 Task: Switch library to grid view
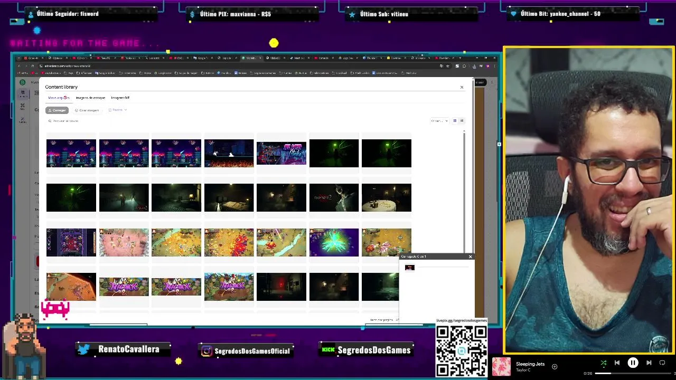455,121
